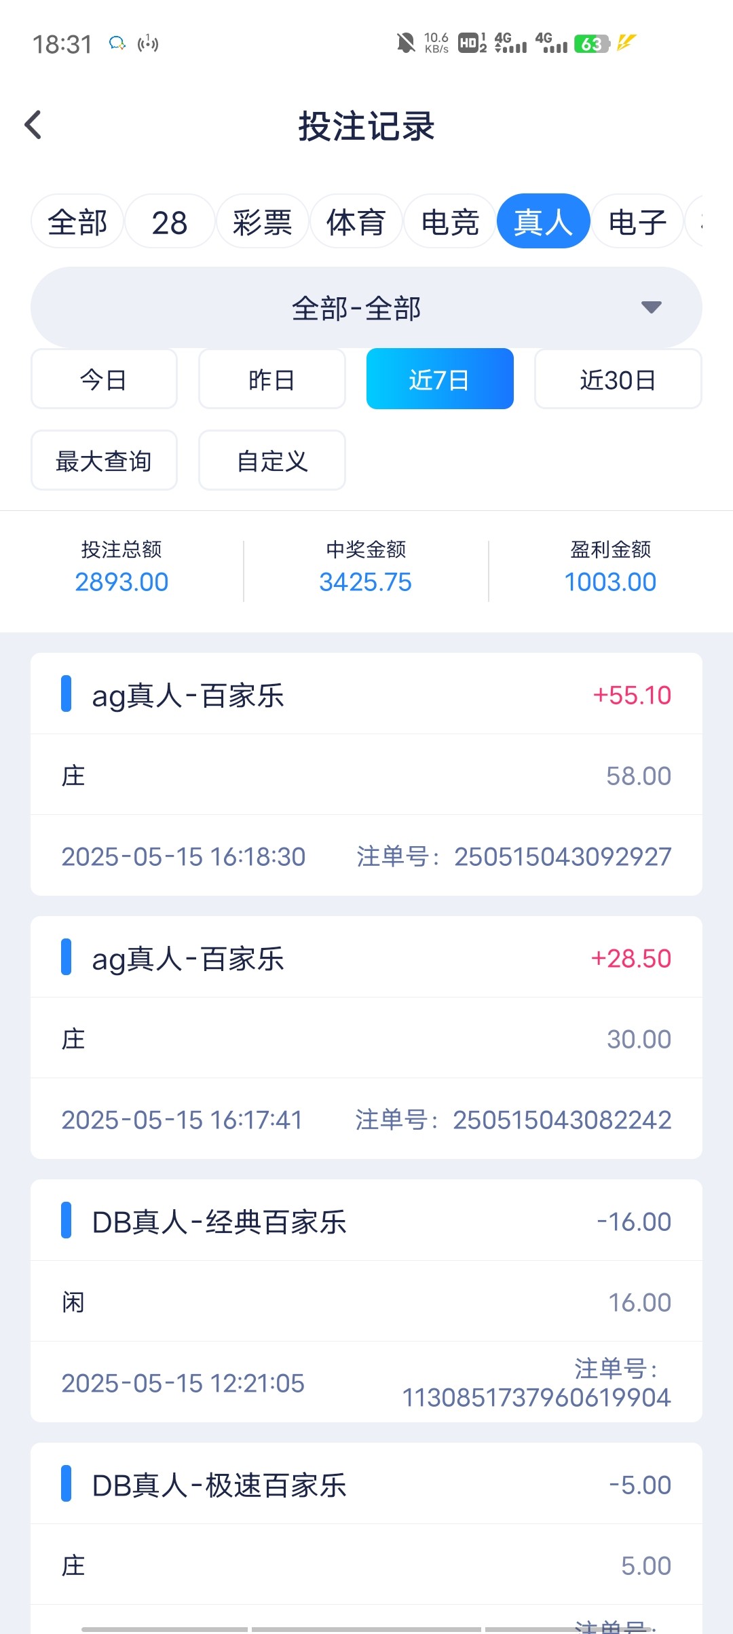
Task: Open the DB真人-经典百家乐 bet record
Action: pos(366,1300)
